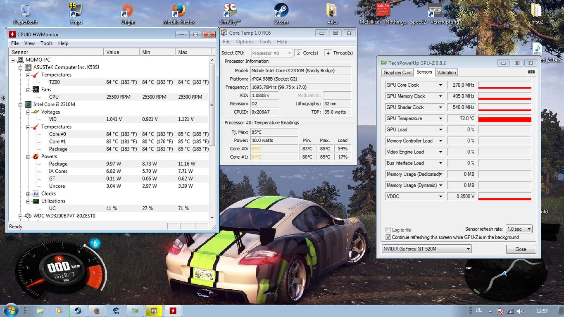Open HWMonitor Help menu
564x317 pixels.
(x=63, y=43)
